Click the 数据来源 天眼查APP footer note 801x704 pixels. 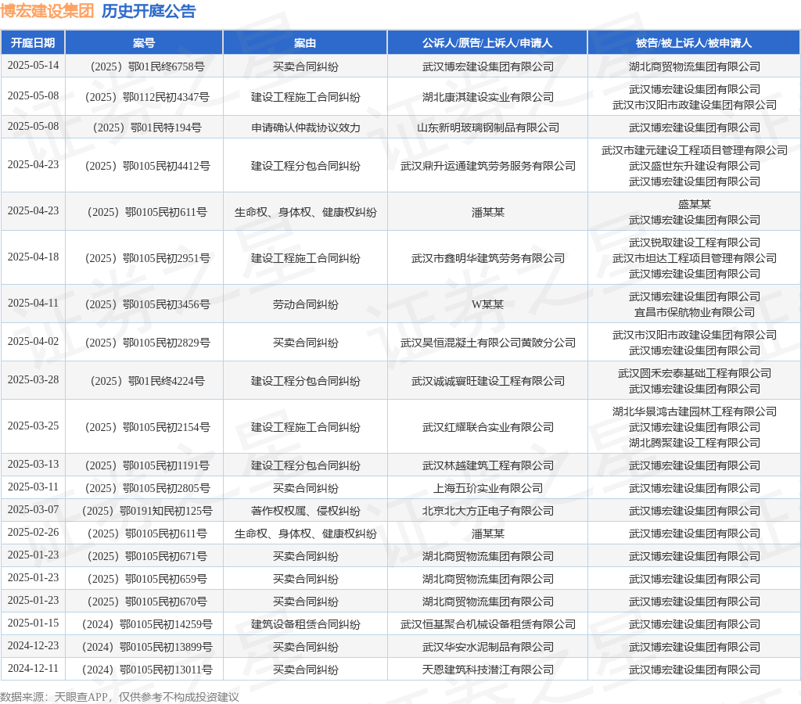[120, 697]
